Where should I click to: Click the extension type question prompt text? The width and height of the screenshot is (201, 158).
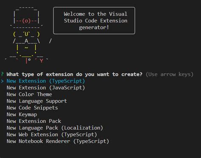pos(74,74)
